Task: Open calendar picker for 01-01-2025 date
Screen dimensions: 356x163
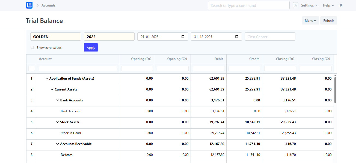Action: 183,37
